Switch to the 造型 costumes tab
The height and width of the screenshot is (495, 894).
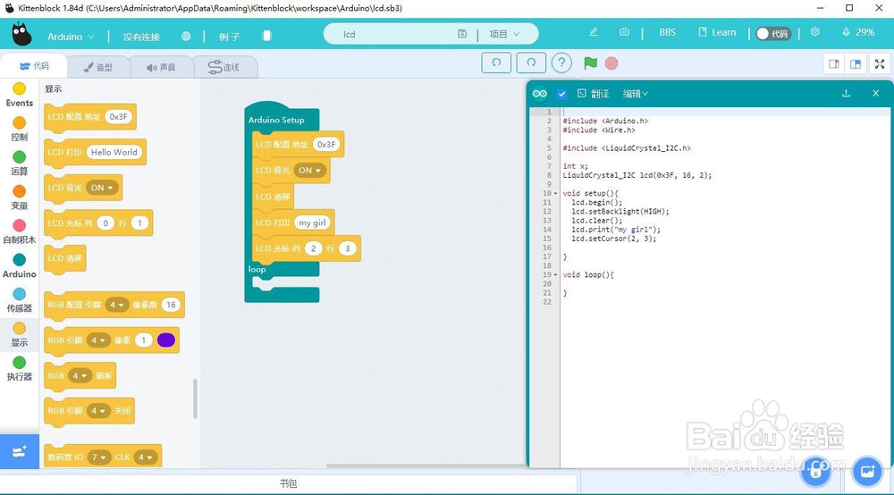point(98,67)
